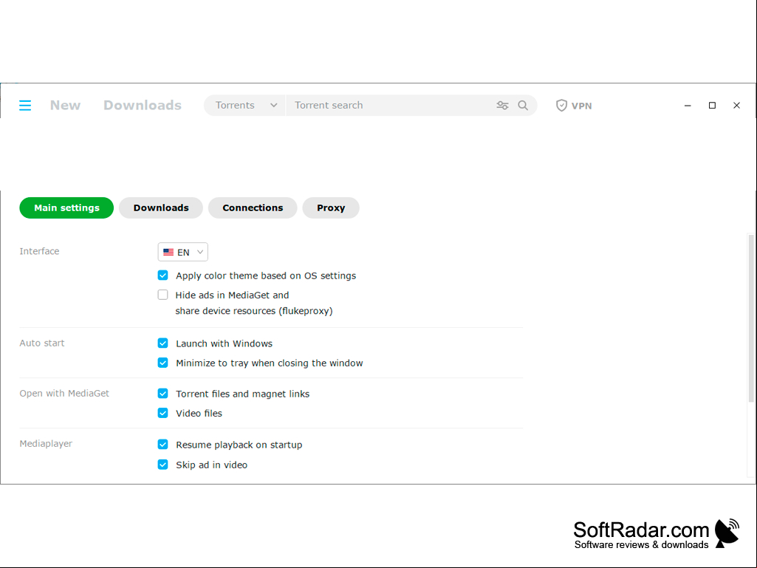Viewport: 757px width, 568px height.
Task: Open the VPN shield button
Action: [x=574, y=106]
